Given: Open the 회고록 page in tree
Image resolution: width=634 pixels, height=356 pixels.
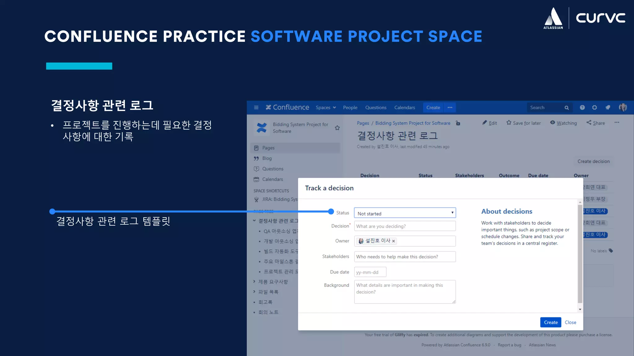Looking at the screenshot, I should pyautogui.click(x=265, y=302).
